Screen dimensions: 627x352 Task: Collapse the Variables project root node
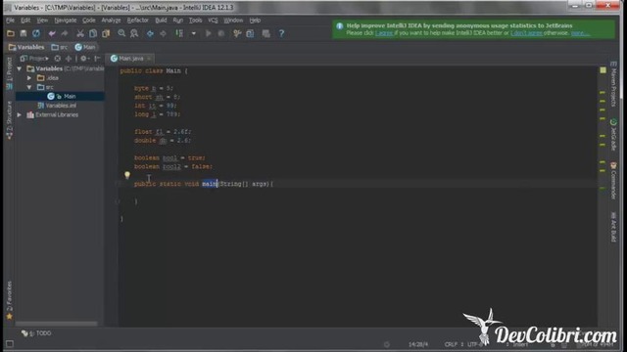[20, 68]
